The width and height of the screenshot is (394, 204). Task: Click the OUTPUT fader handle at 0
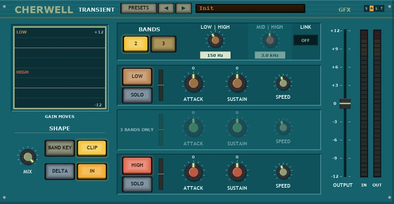[x=345, y=103]
